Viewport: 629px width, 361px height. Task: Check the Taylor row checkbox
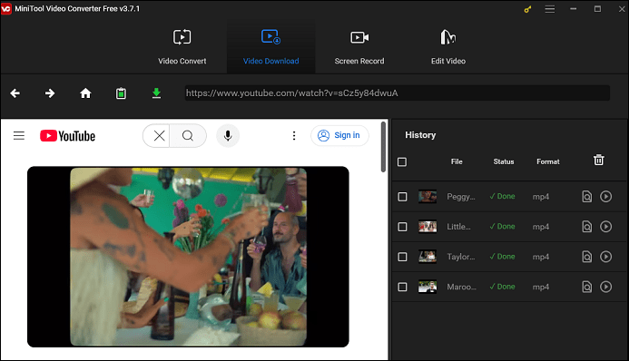402,257
